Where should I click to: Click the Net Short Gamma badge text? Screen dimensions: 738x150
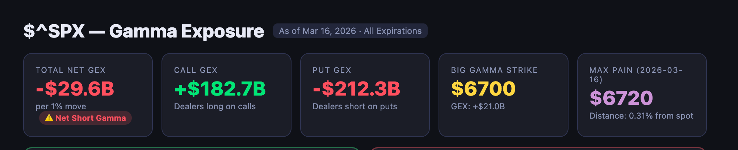point(91,118)
